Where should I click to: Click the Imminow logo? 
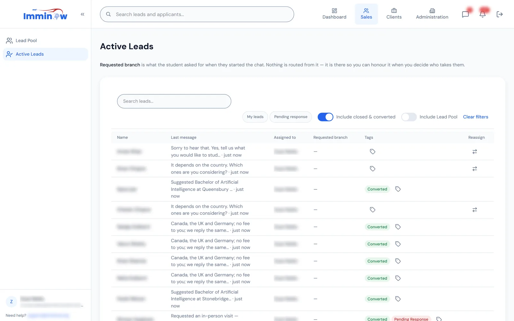(x=45, y=14)
